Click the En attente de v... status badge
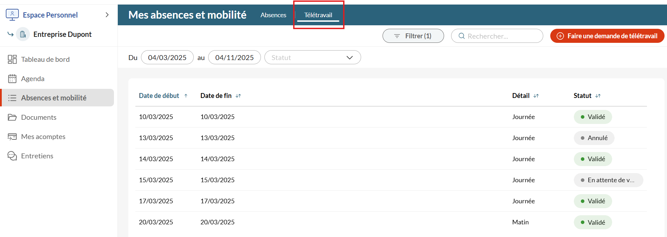 point(609,180)
